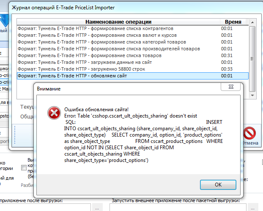The height and width of the screenshot is (211, 263).
Task: Select the row формирование списка контрагентов
Action: tap(132, 28)
